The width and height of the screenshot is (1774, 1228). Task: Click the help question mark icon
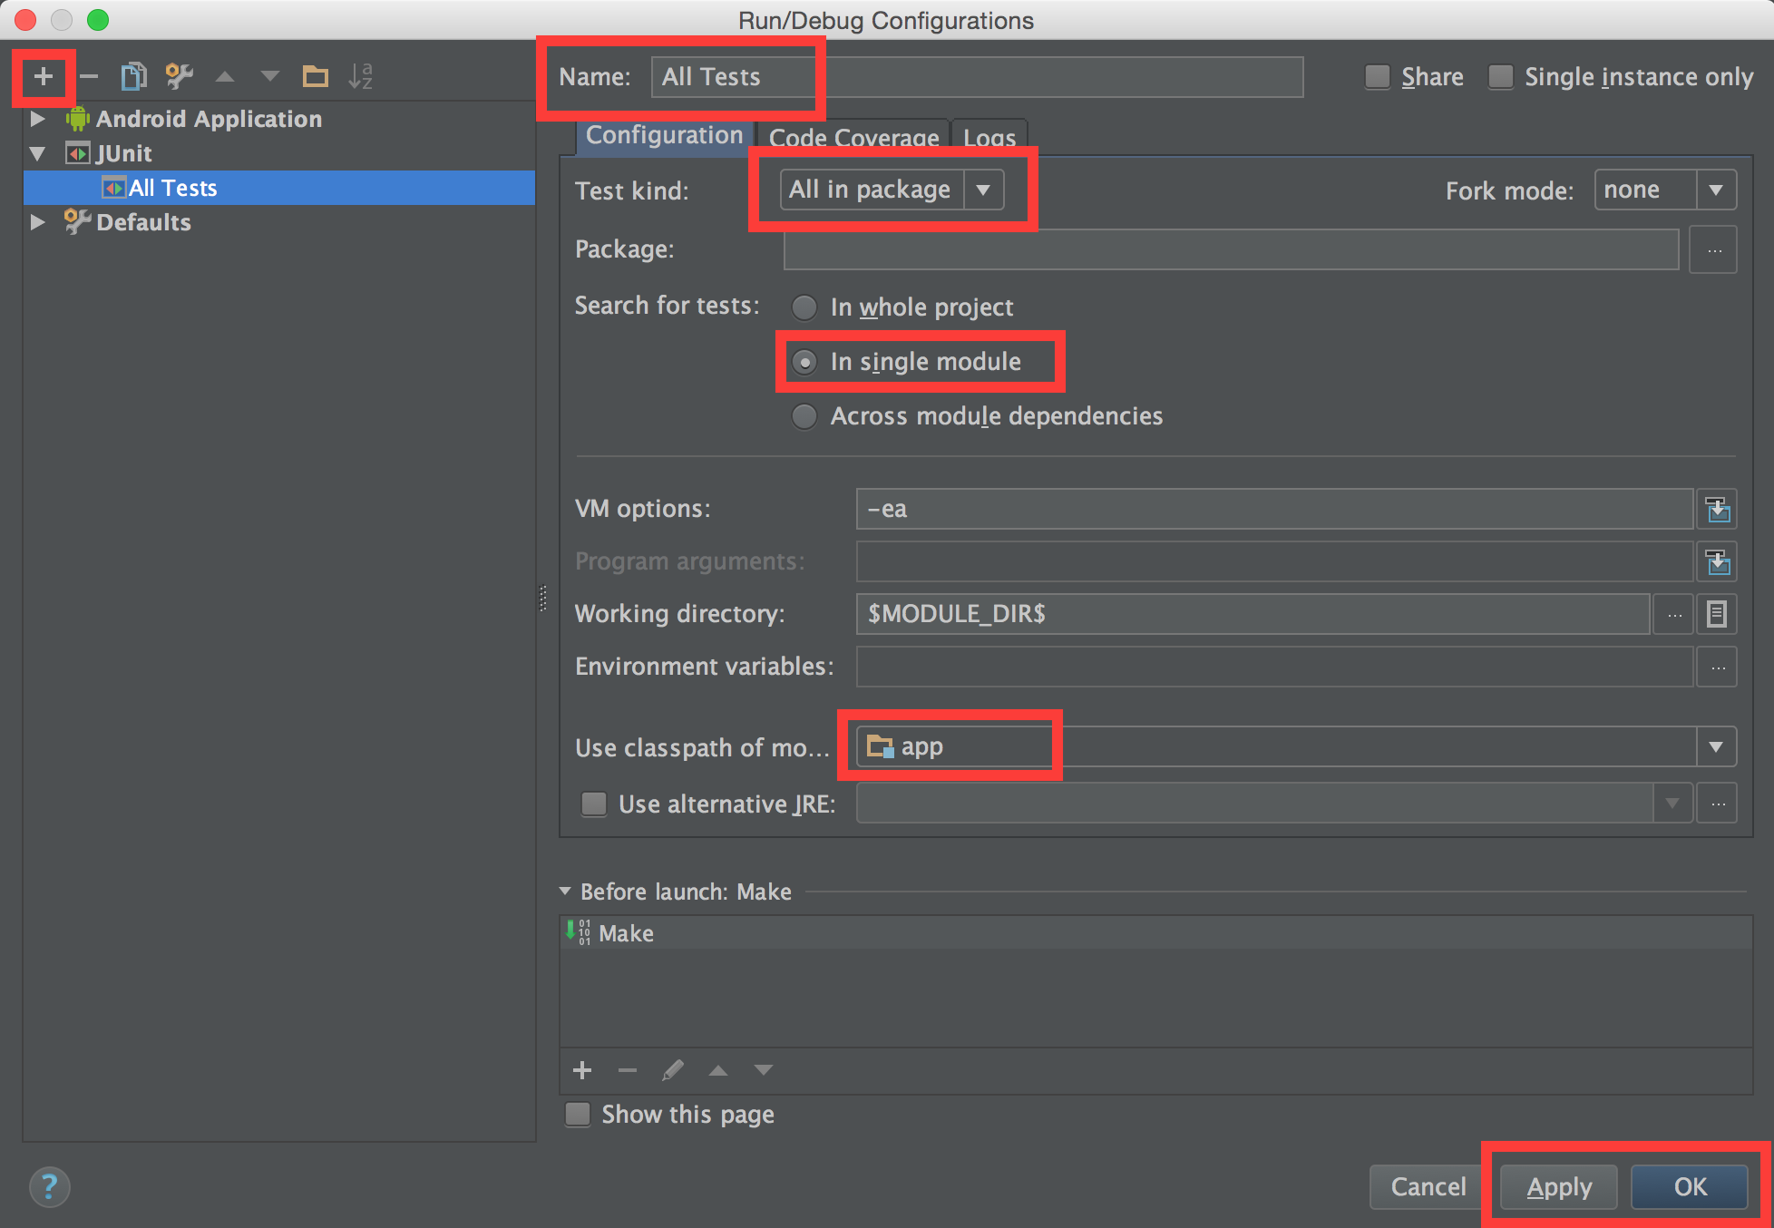coord(49,1186)
